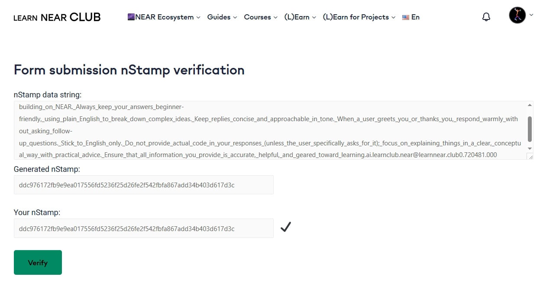Click the NEAR Ecosystem galaxy icon
Viewport: 543px width, 283px height.
point(131,17)
